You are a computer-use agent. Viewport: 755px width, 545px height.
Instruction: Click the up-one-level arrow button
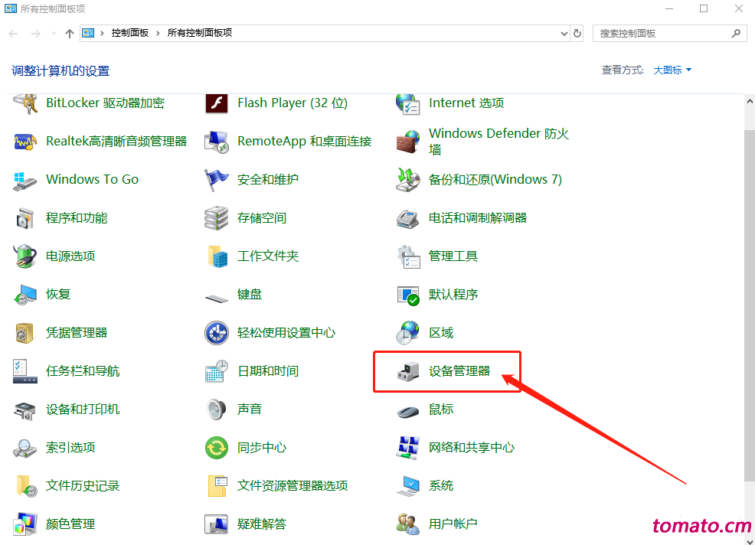tap(70, 33)
